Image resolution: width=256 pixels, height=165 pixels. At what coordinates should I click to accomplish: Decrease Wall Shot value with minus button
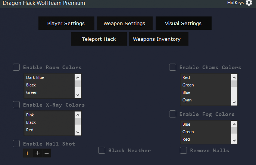coord(47,153)
